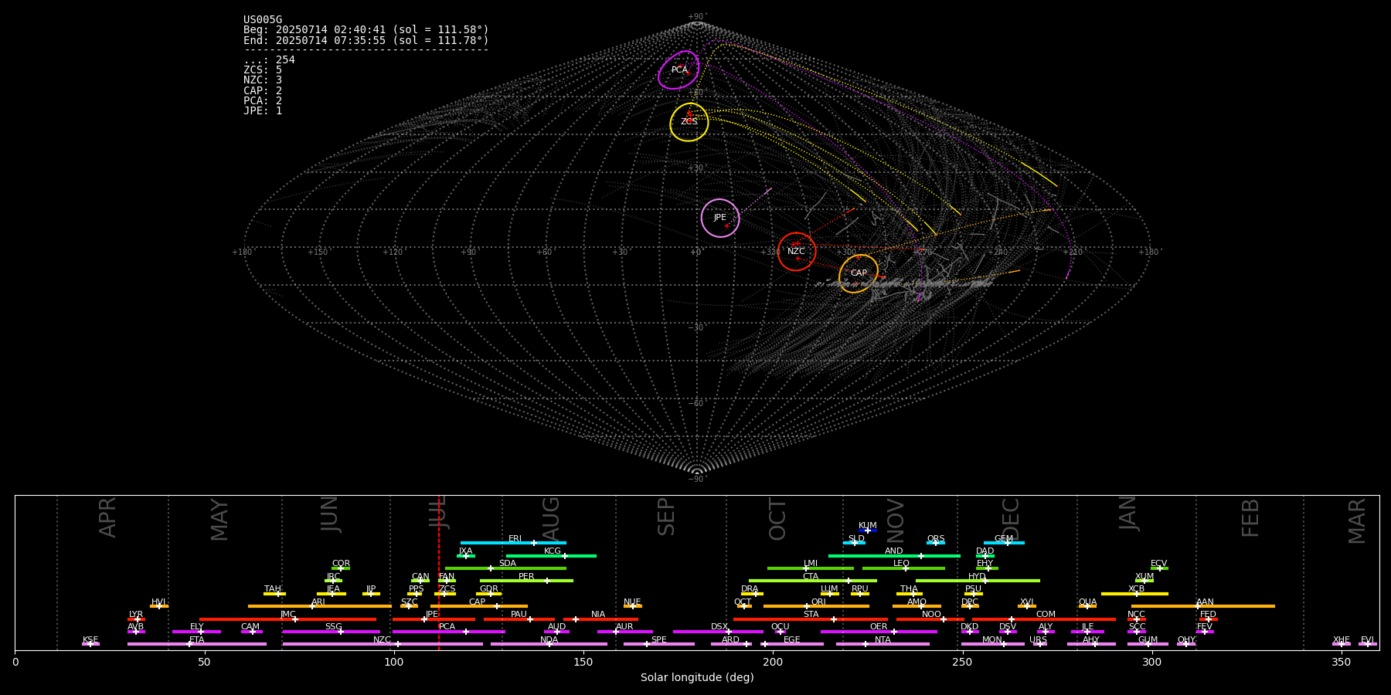The height and width of the screenshot is (695, 1391).
Task: Click the XHE shower marker
Action: pos(1341,644)
